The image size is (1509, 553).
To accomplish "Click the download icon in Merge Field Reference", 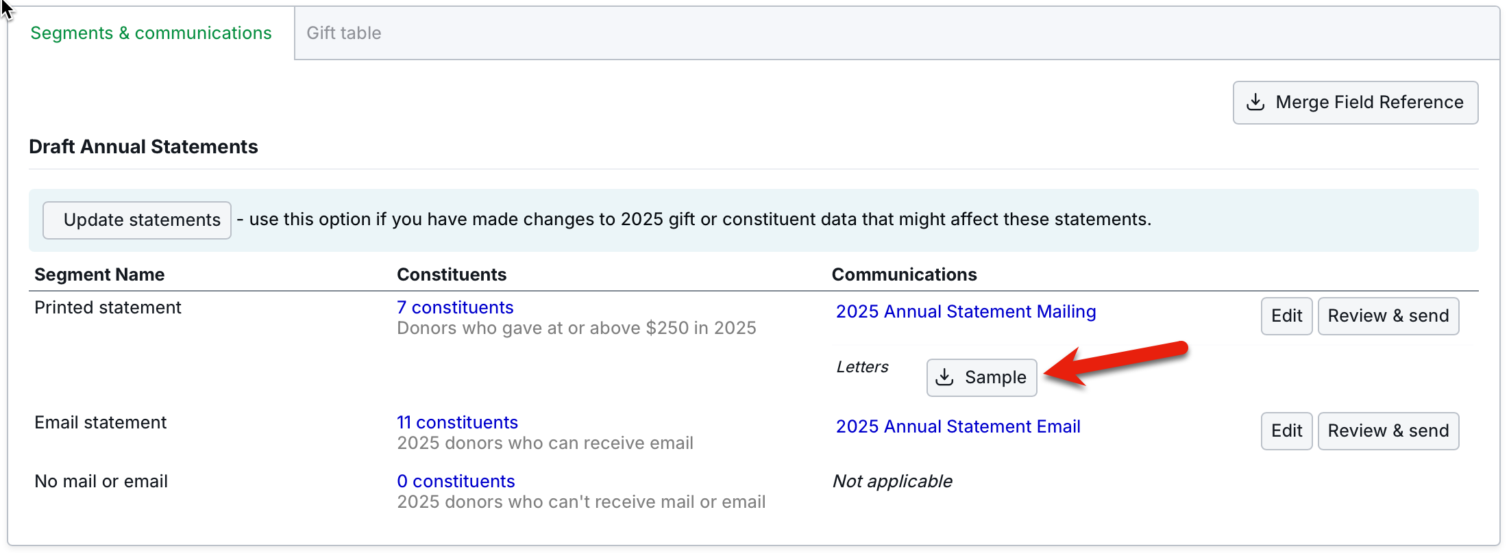I will [1255, 102].
